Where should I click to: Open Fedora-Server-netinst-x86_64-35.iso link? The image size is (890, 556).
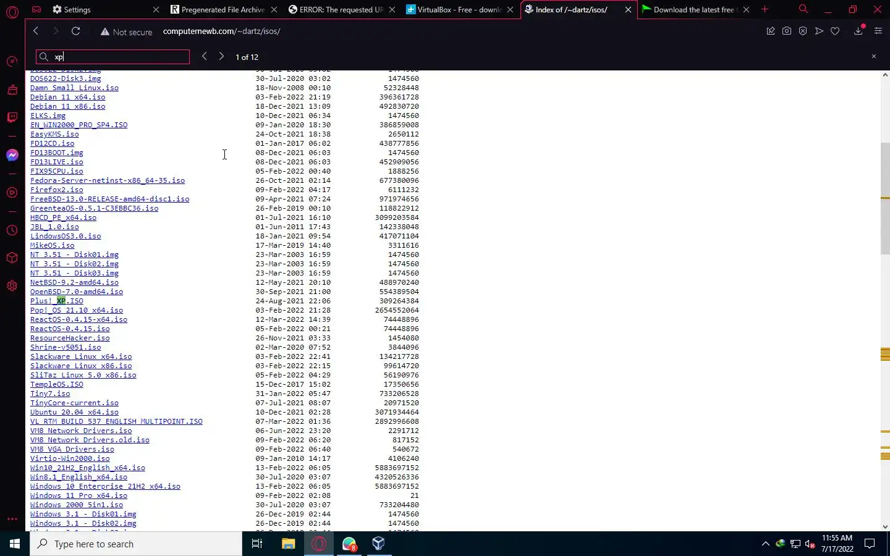[108, 180]
